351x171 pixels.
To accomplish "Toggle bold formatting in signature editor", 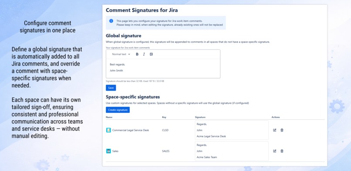I will (x=137, y=54).
